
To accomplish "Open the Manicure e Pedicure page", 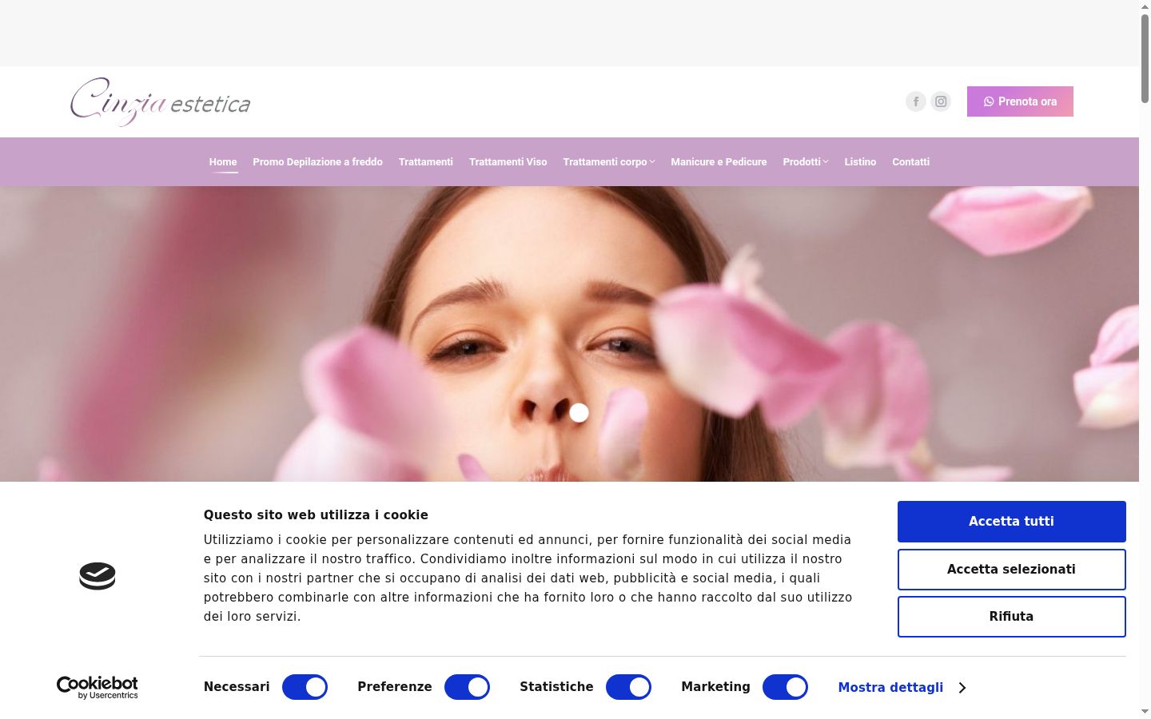I will click(719, 162).
